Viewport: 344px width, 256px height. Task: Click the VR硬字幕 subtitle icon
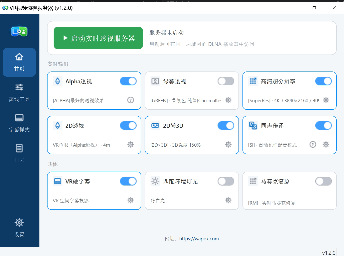57,181
